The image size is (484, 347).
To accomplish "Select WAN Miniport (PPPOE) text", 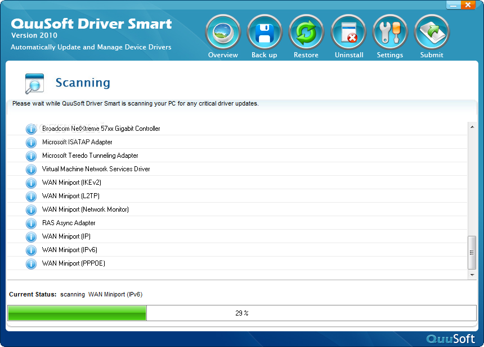I will pos(74,263).
